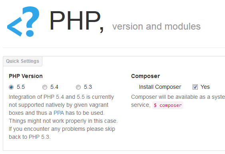Viewport: 225px width, 154px height.
Task: Click the 'Composer will be available' description
Action: [x=178, y=101]
